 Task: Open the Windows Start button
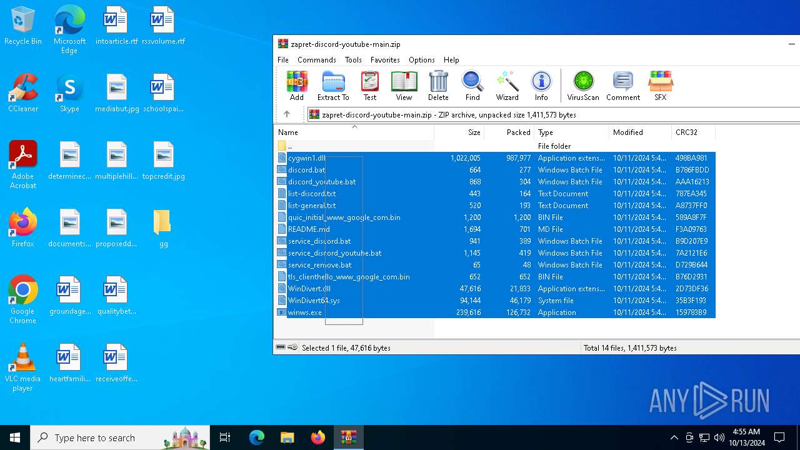[x=15, y=437]
